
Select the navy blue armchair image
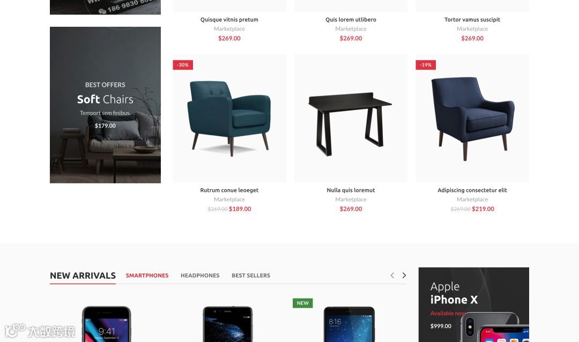point(472,118)
